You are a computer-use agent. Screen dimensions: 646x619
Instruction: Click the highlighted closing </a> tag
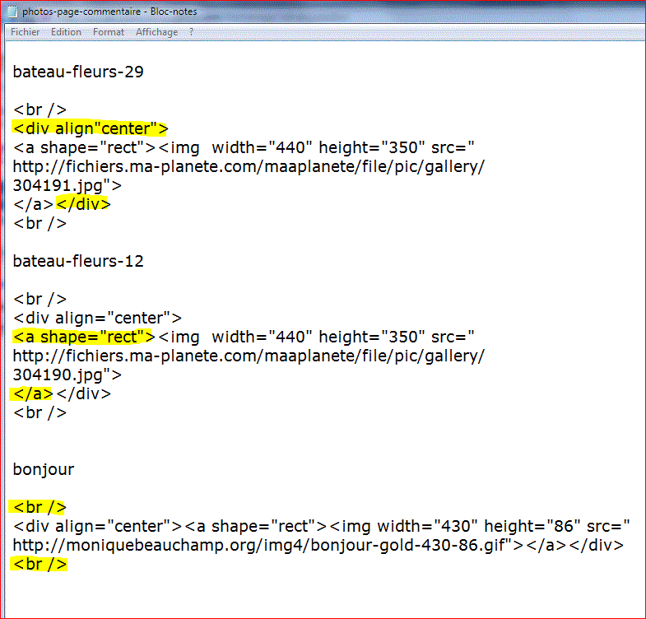31,393
